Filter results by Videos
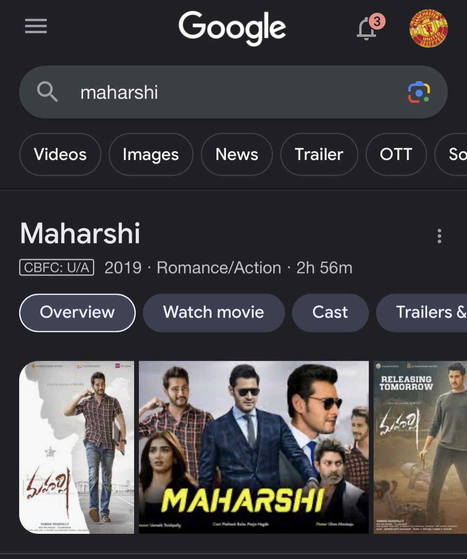Viewport: 467px width, 559px height. (60, 154)
